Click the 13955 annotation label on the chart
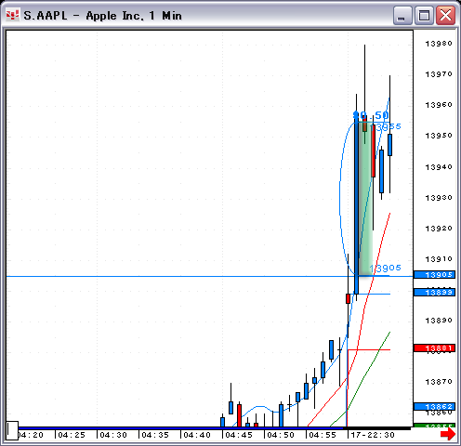 (x=386, y=126)
